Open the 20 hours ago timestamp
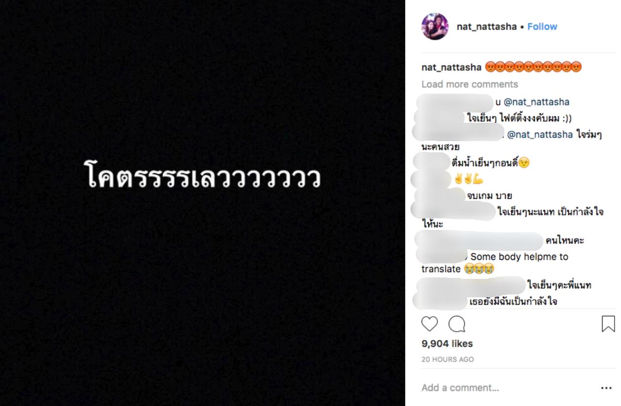The image size is (621, 406). (447, 359)
